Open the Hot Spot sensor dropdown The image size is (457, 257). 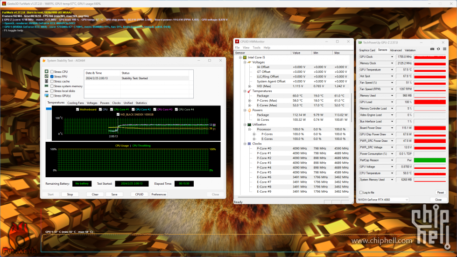[x=392, y=76]
